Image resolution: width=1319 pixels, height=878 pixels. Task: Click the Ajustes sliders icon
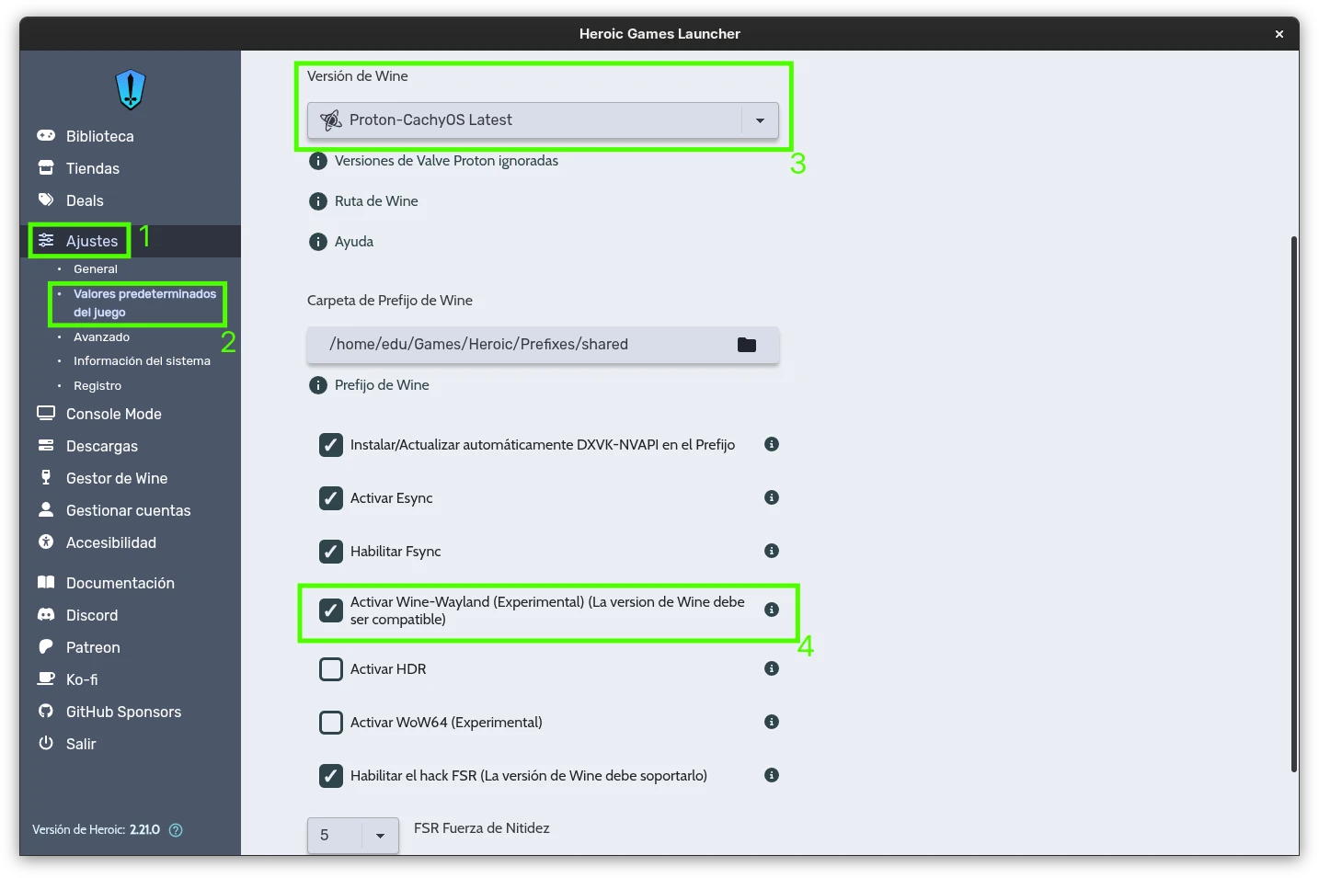(x=46, y=240)
